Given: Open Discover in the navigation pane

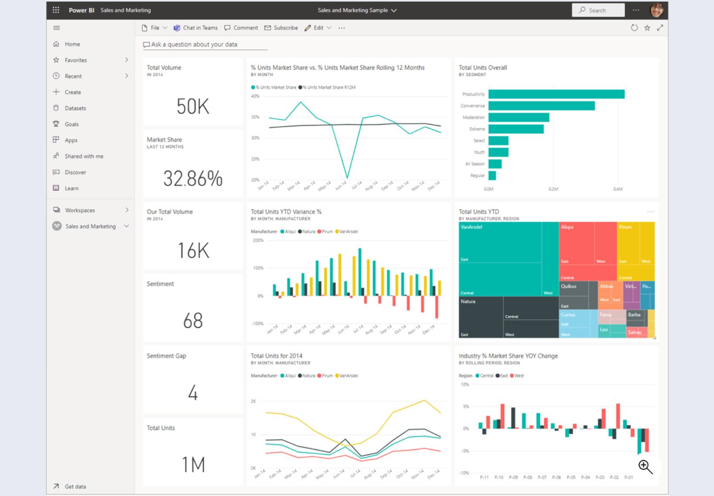Looking at the screenshot, I should pos(91,172).
